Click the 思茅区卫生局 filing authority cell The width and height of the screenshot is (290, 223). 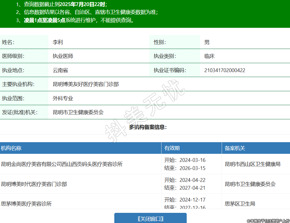(240, 204)
